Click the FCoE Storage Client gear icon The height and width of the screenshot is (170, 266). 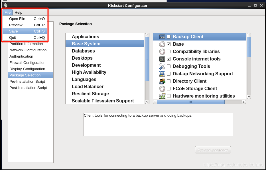[x=162, y=88]
